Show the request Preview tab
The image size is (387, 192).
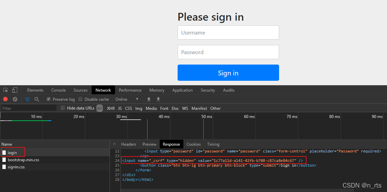pos(149,144)
